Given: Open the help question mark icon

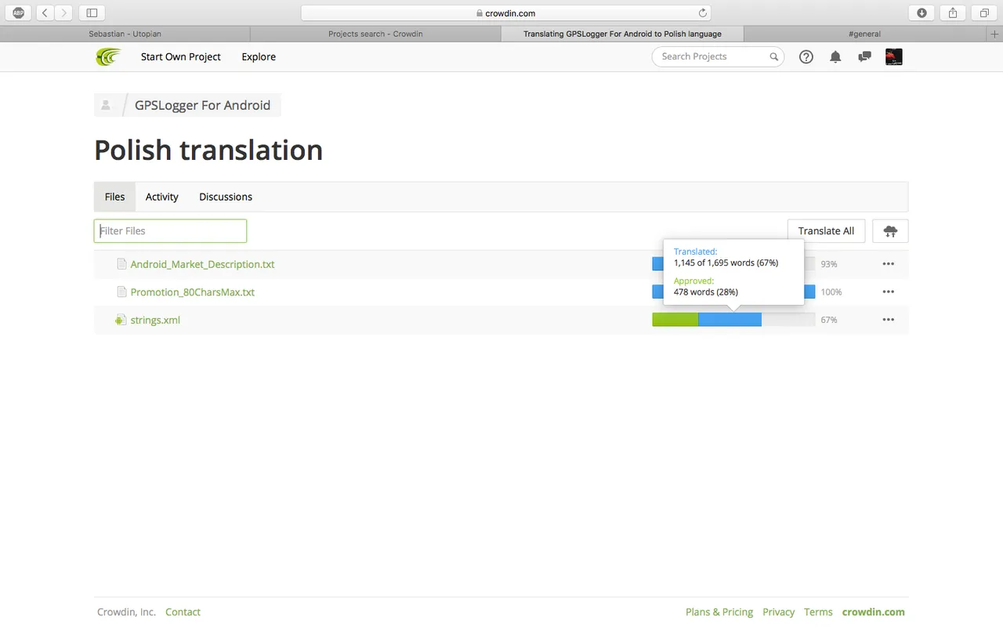Looking at the screenshot, I should coord(806,56).
